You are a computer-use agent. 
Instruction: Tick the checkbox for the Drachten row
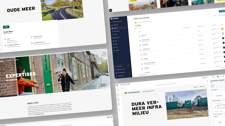tap(138, 55)
